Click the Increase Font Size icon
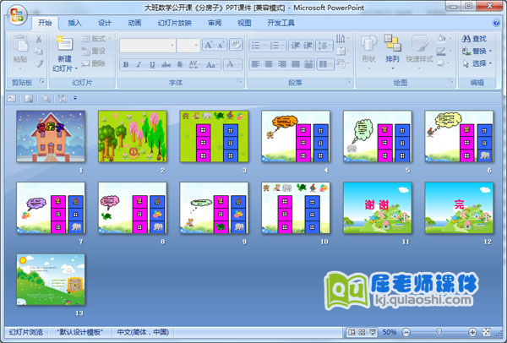The height and width of the screenshot is (343, 507). 209,45
